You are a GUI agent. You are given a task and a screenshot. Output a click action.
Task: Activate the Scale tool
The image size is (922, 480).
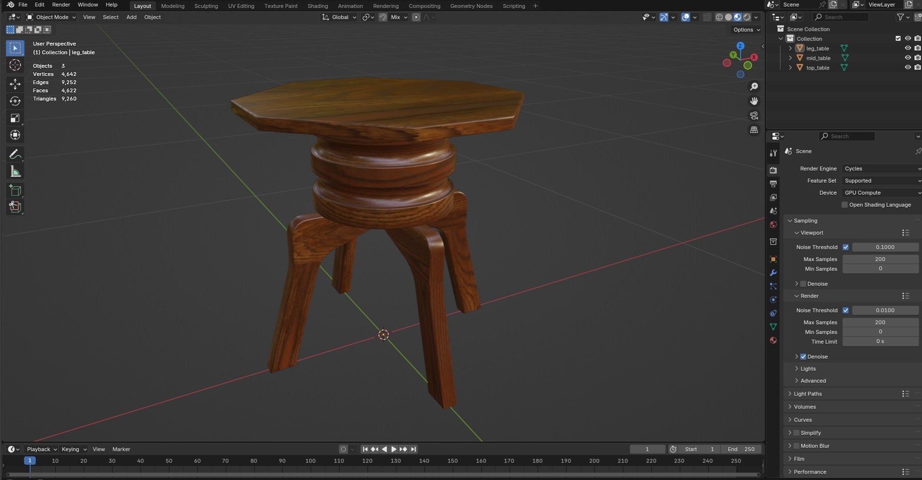coord(15,118)
